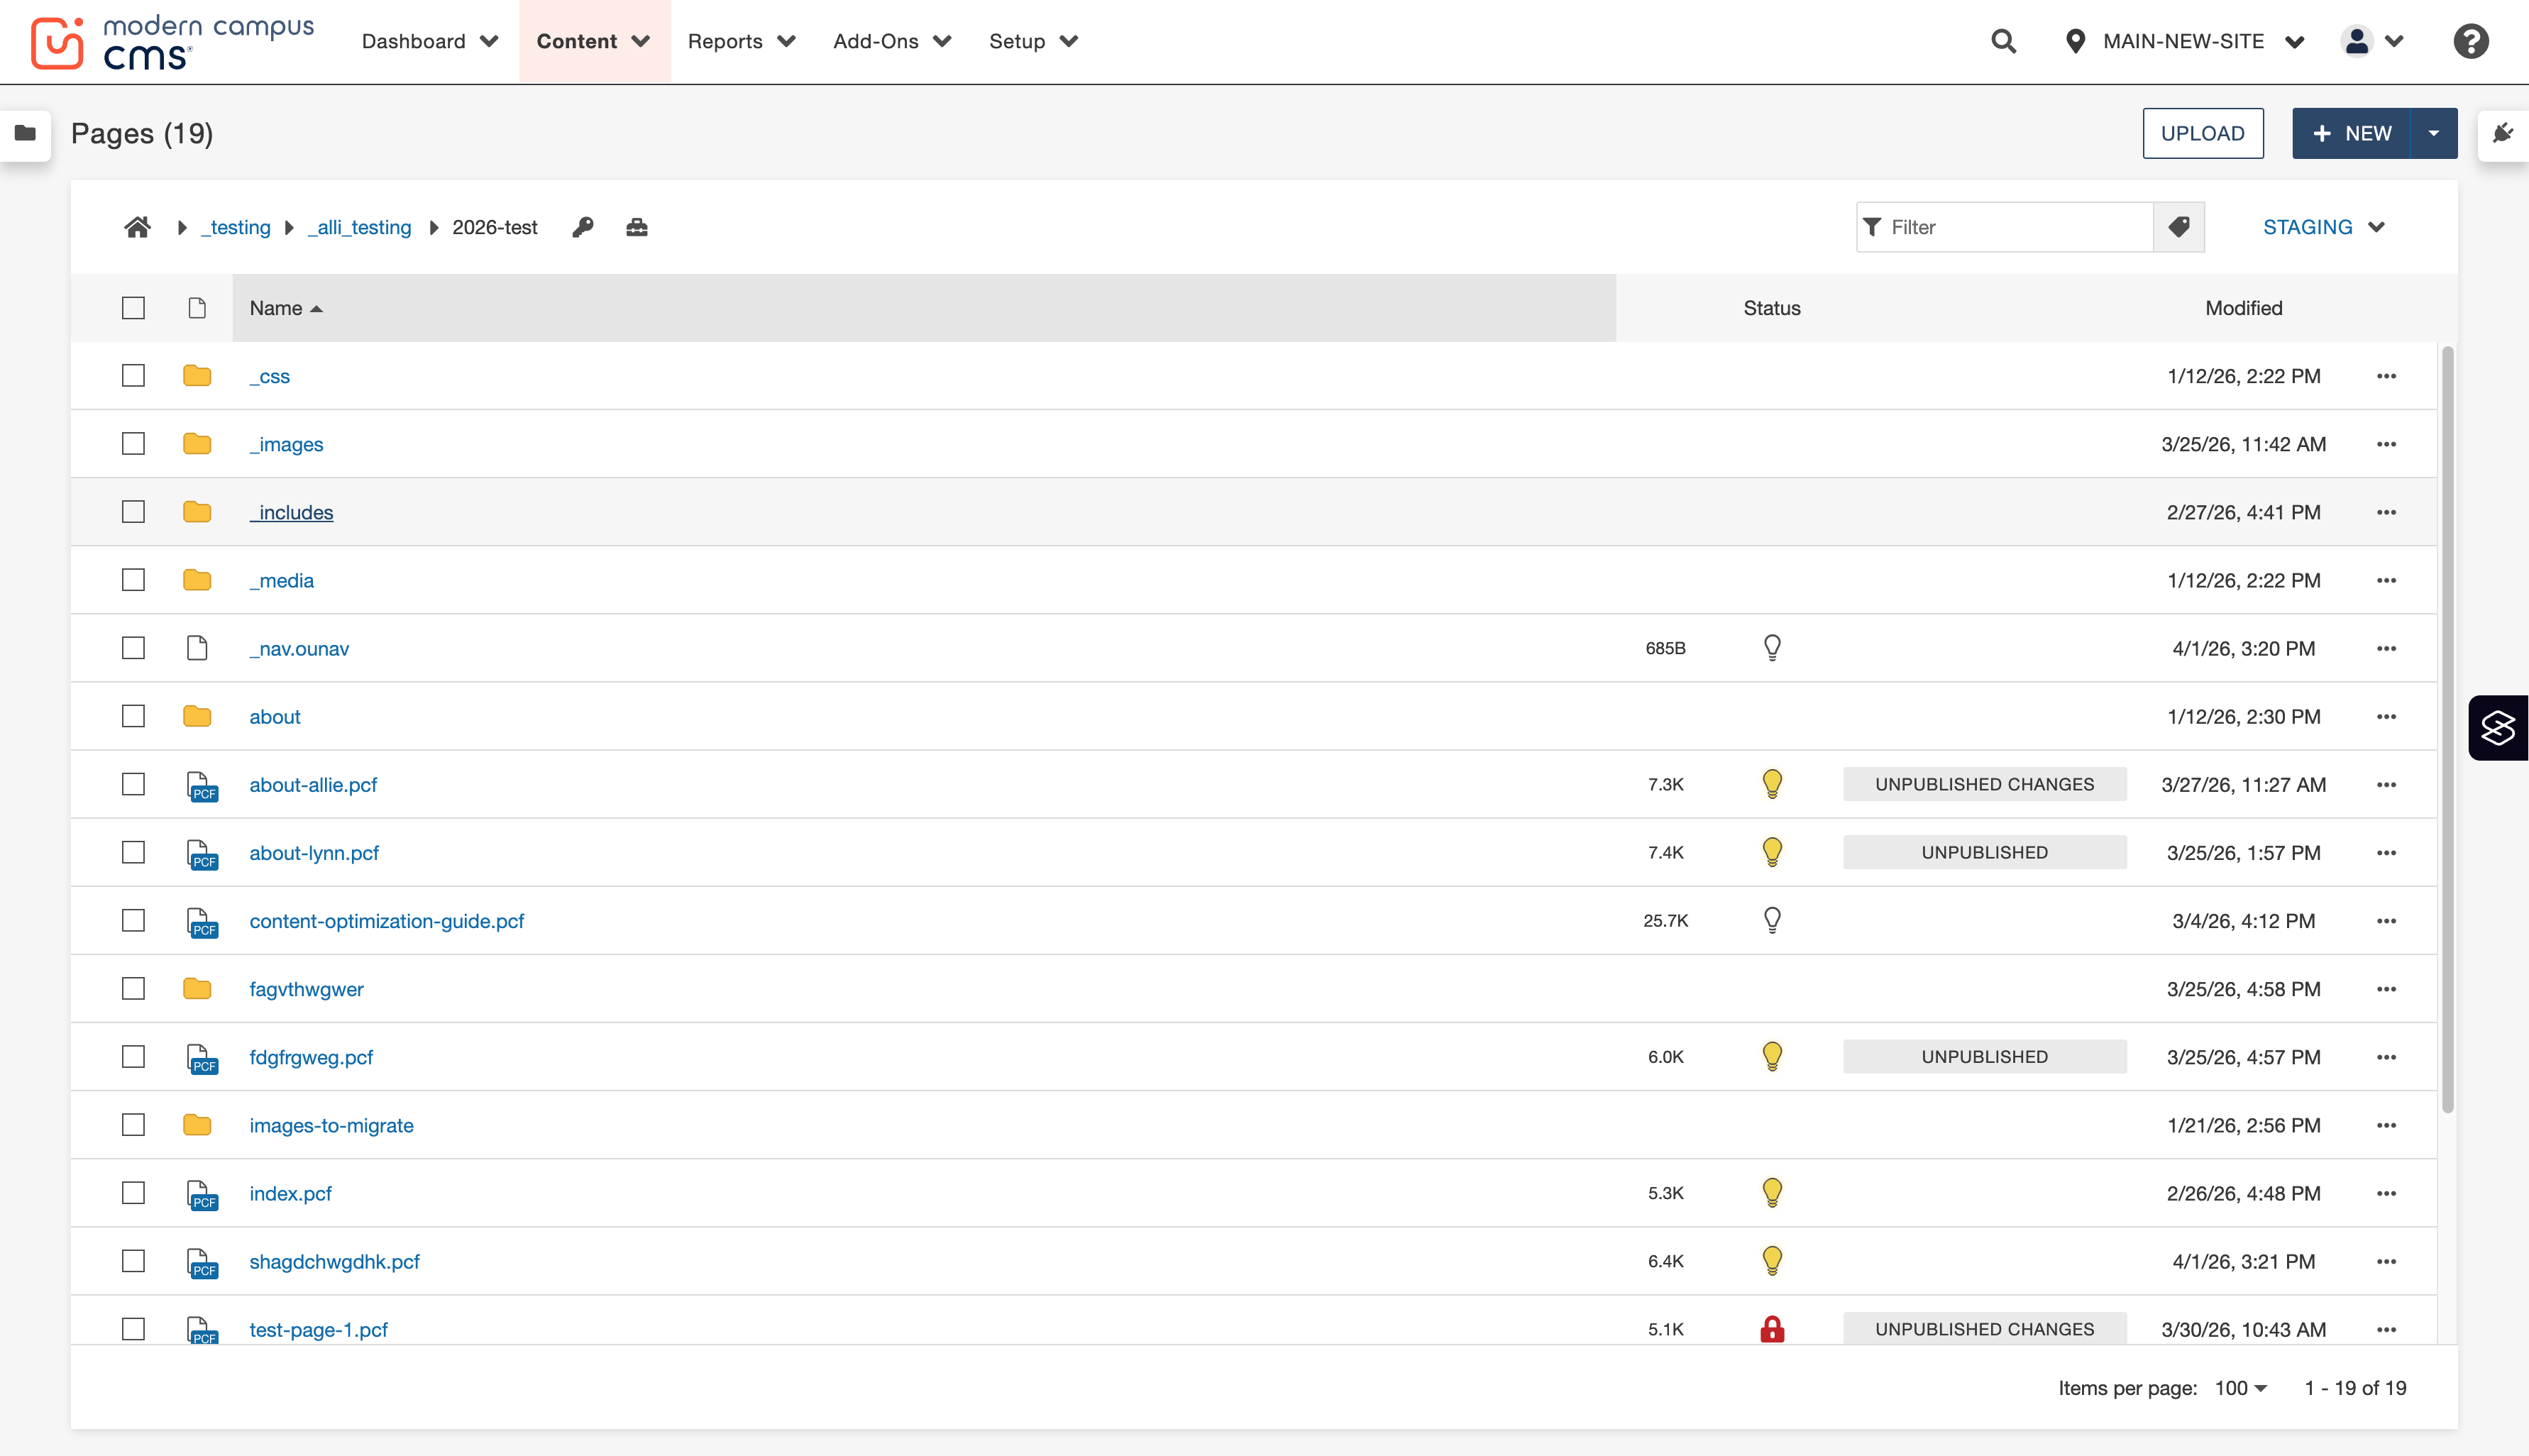Open folder access settings key icon

click(583, 227)
